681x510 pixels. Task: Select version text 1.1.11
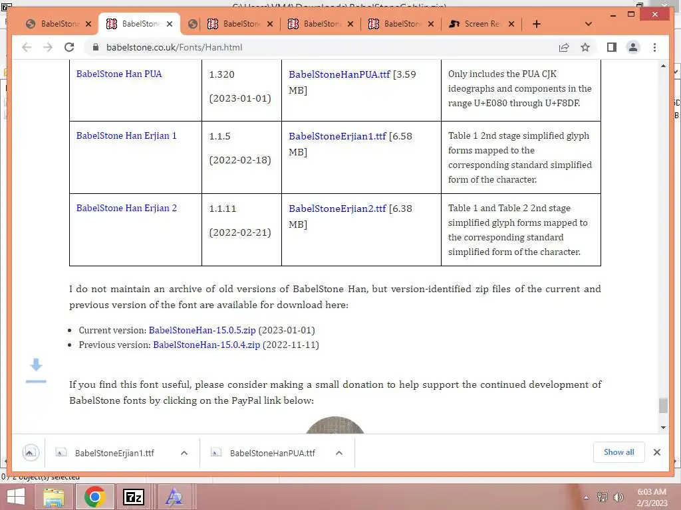click(222, 209)
